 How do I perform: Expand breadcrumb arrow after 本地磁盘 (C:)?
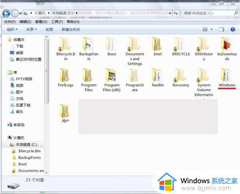pyautogui.click(x=77, y=13)
